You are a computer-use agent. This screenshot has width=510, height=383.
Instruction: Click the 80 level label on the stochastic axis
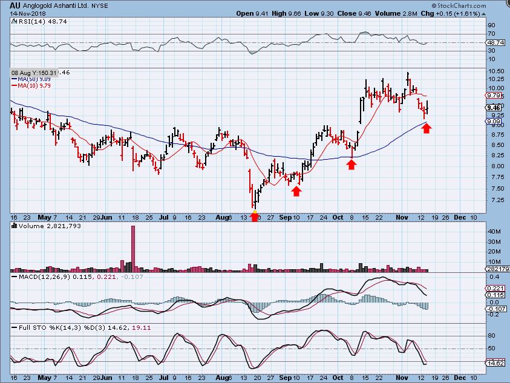point(492,336)
